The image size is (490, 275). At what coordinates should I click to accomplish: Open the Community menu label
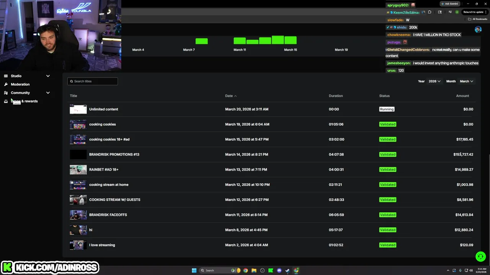coord(20,93)
